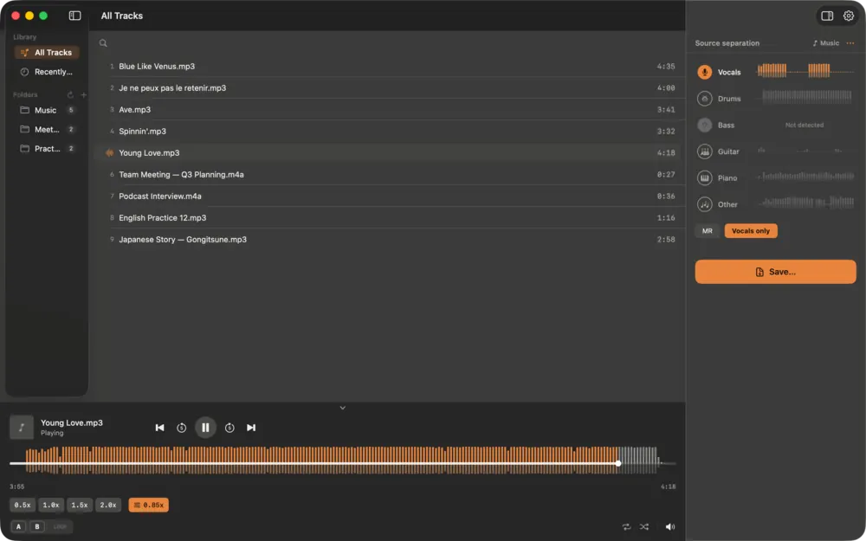
Task: Skip to the previous track
Action: [159, 428]
